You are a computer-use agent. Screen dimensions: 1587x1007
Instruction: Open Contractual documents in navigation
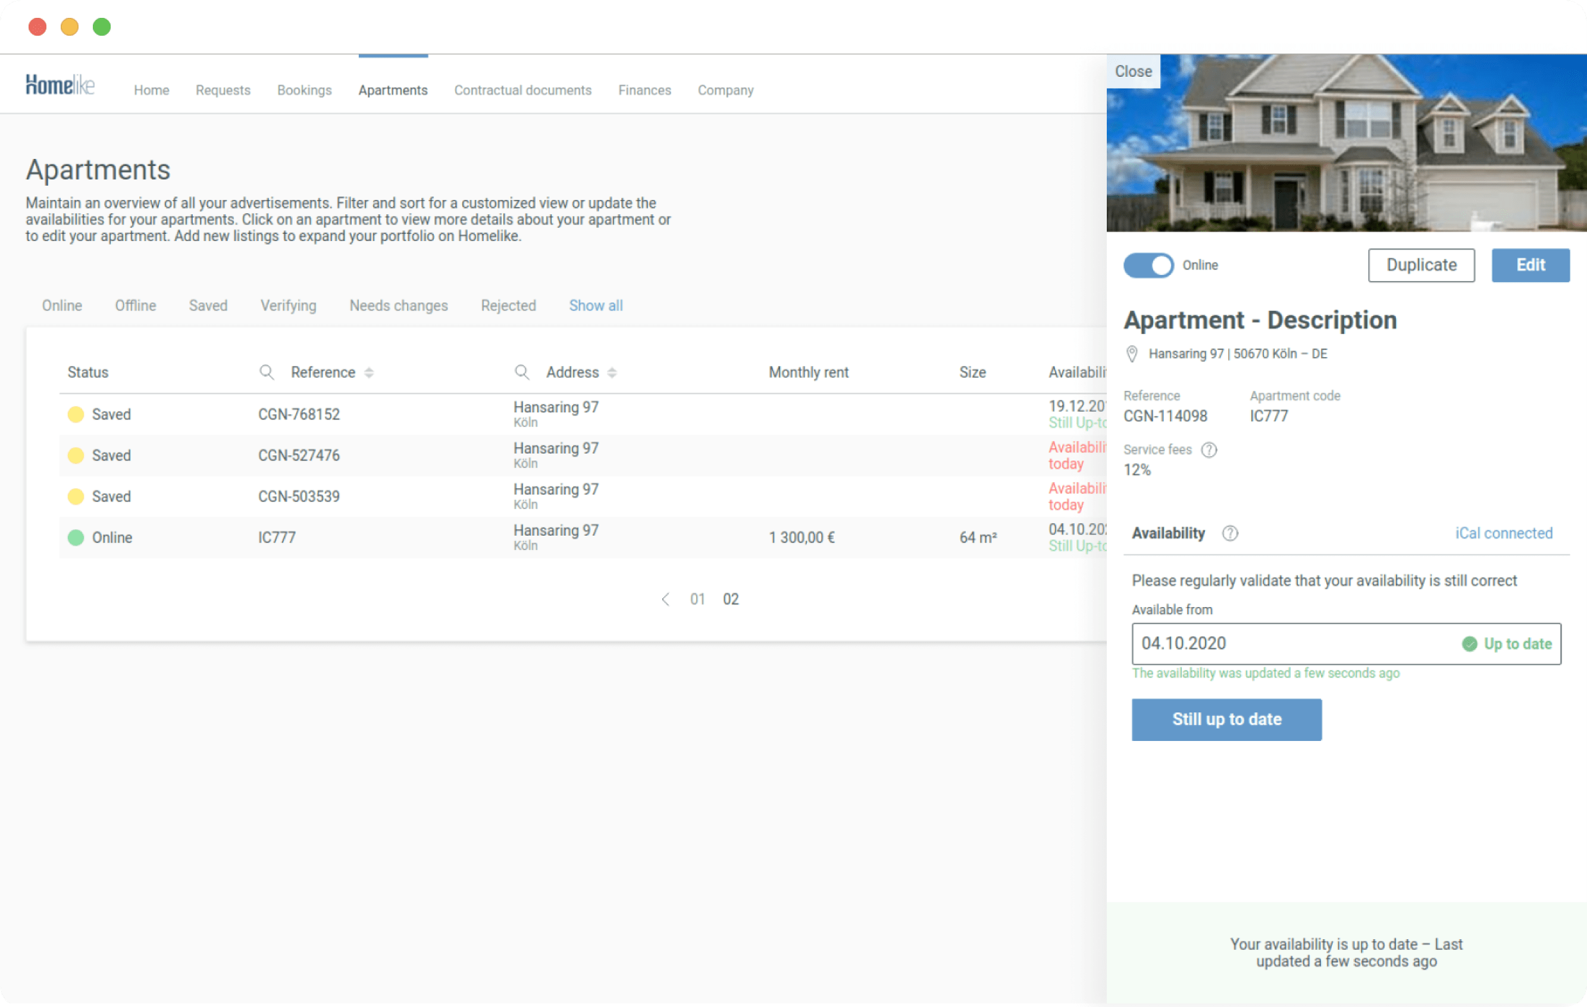pyautogui.click(x=522, y=90)
